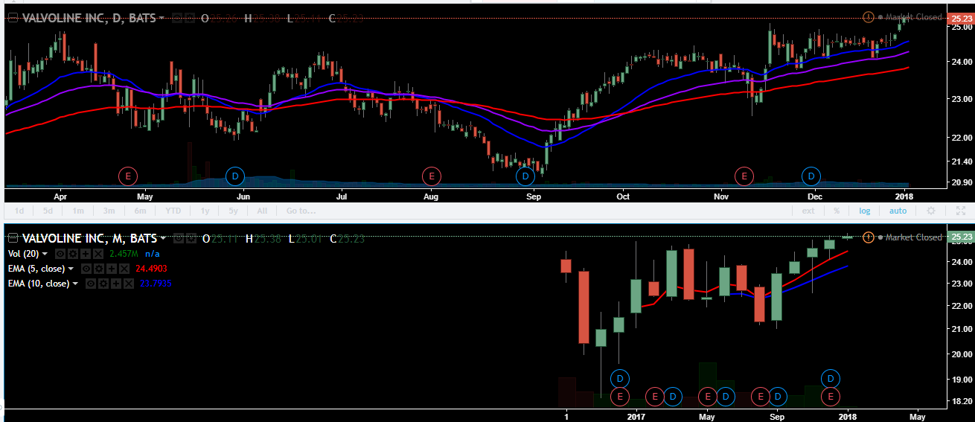Click the earnings E marker near May
Screen dimensions: 975x422
coord(128,176)
